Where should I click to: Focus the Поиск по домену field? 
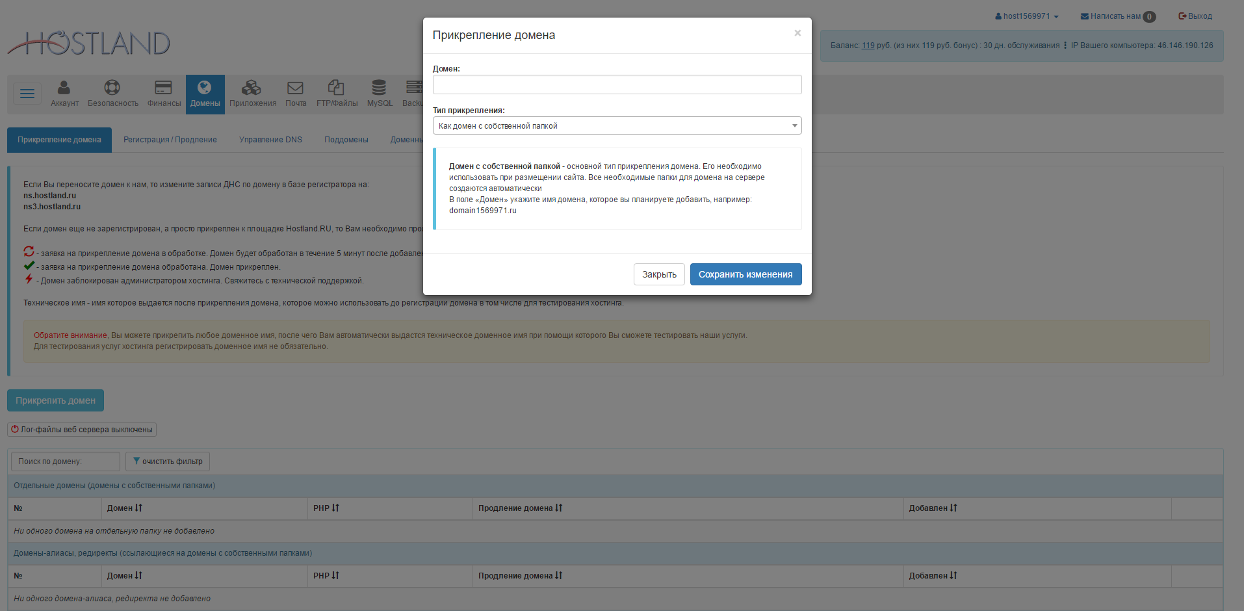pyautogui.click(x=66, y=461)
